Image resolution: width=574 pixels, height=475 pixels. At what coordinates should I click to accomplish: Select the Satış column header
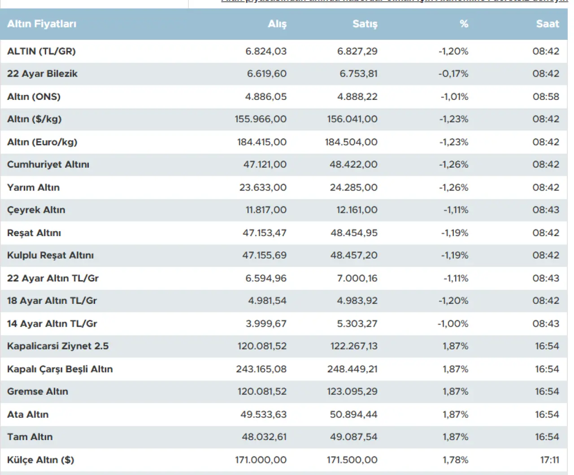point(365,24)
